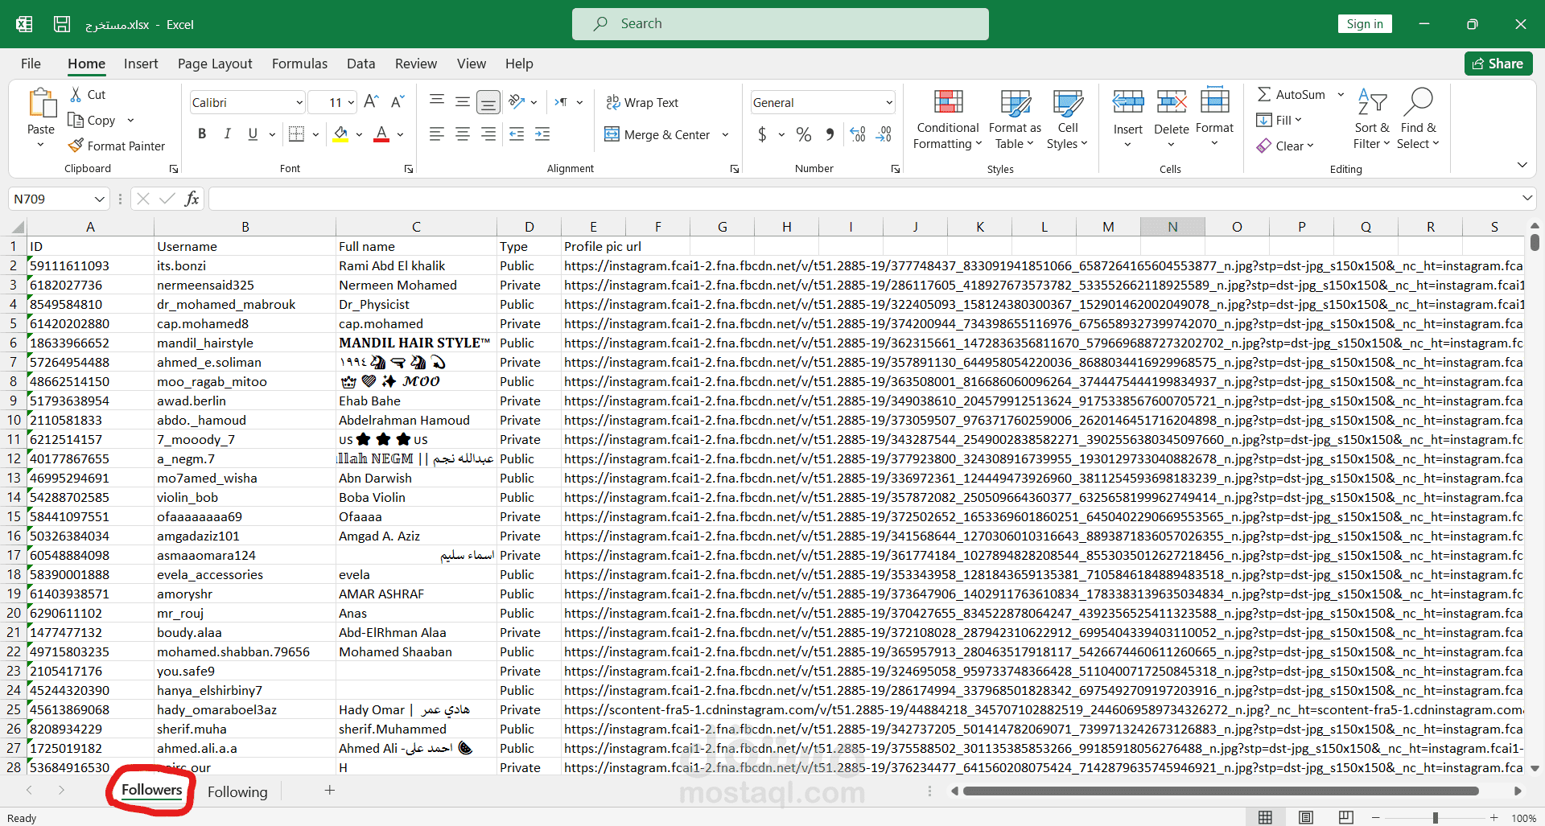Screen dimensions: 1545x826
Task: Click the horizontal scrollbar thumb
Action: (x=1221, y=791)
